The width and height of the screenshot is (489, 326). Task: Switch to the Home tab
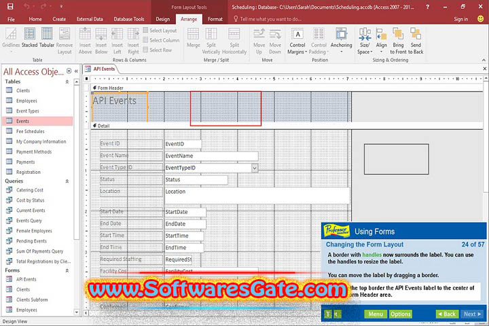coord(35,19)
